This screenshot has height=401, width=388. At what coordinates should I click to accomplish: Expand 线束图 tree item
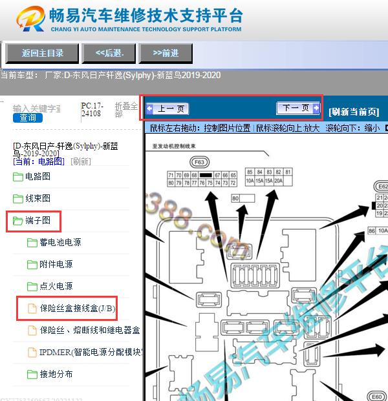(38, 198)
